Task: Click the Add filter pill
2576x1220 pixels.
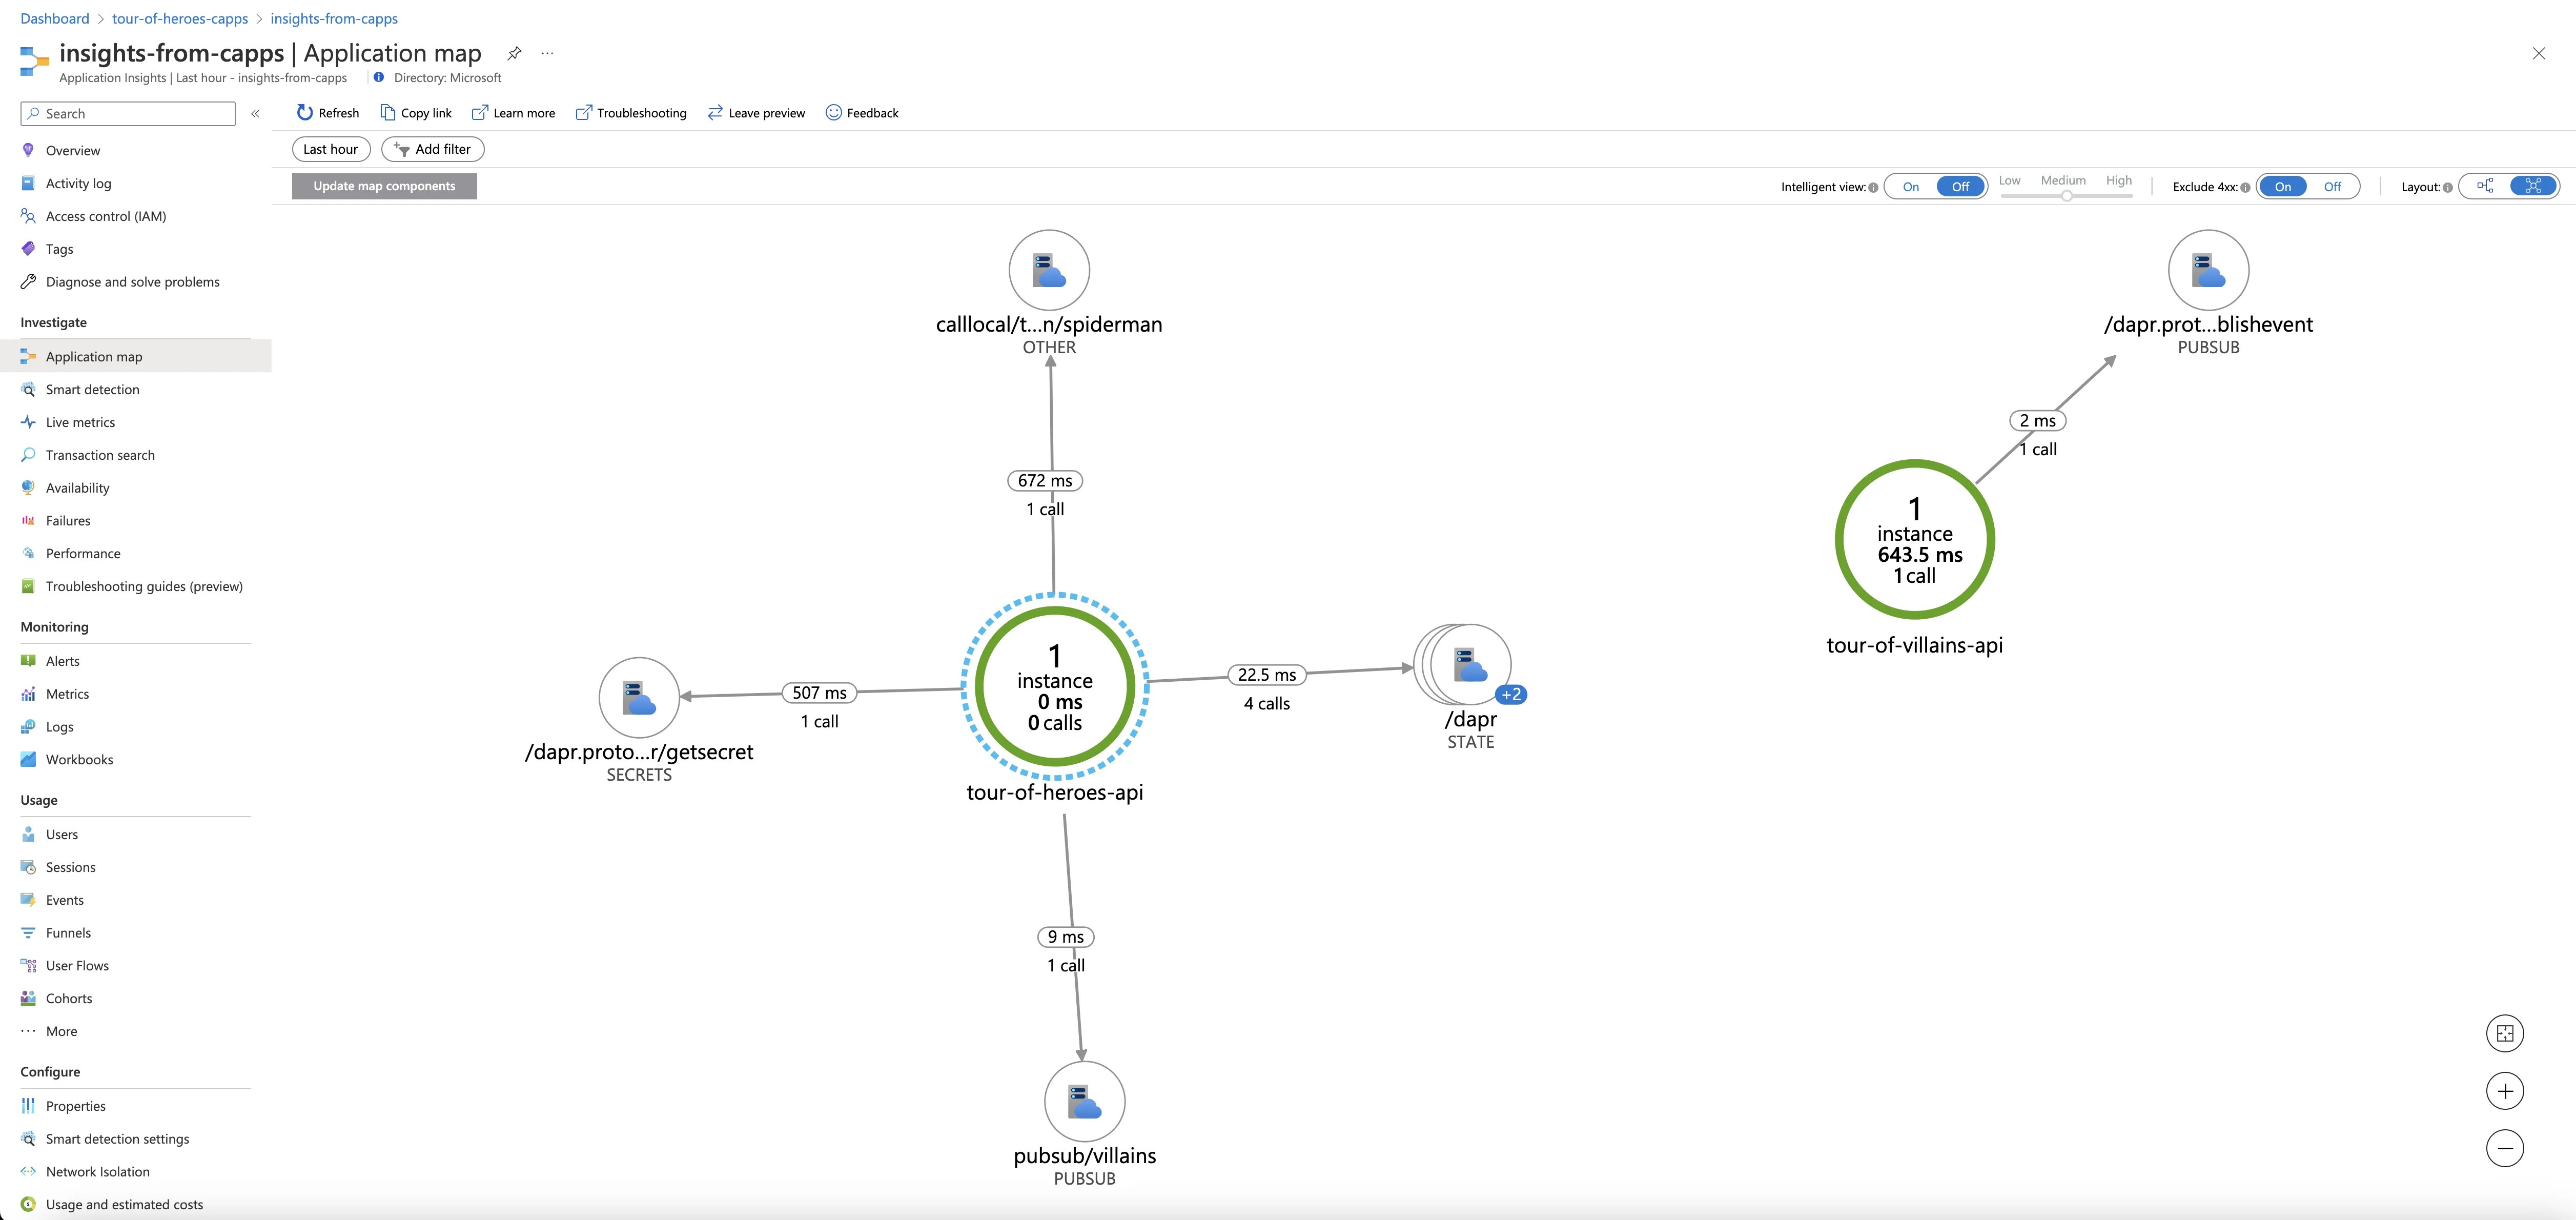Action: tap(433, 149)
